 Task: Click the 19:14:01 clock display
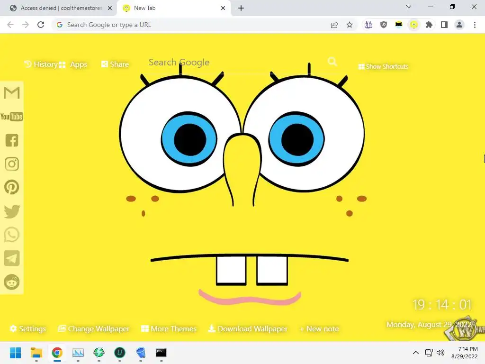click(x=442, y=305)
